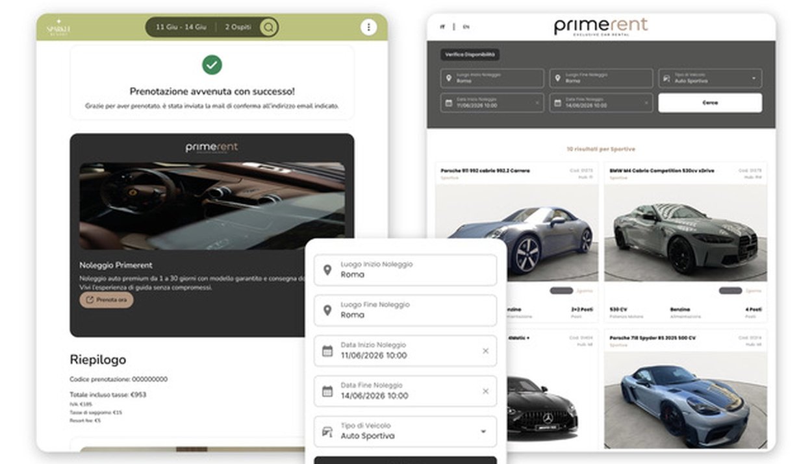Click the car icon in popup Tipo di Veicolo

327,431
